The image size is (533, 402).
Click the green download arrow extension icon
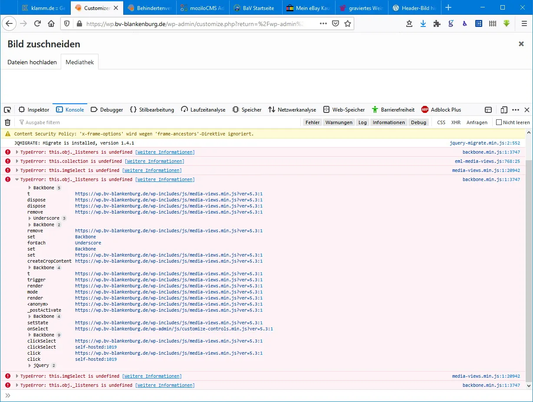tap(507, 24)
